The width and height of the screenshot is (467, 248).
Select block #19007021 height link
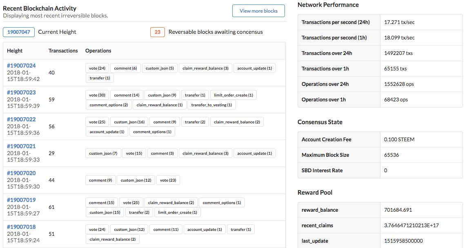pos(21,146)
